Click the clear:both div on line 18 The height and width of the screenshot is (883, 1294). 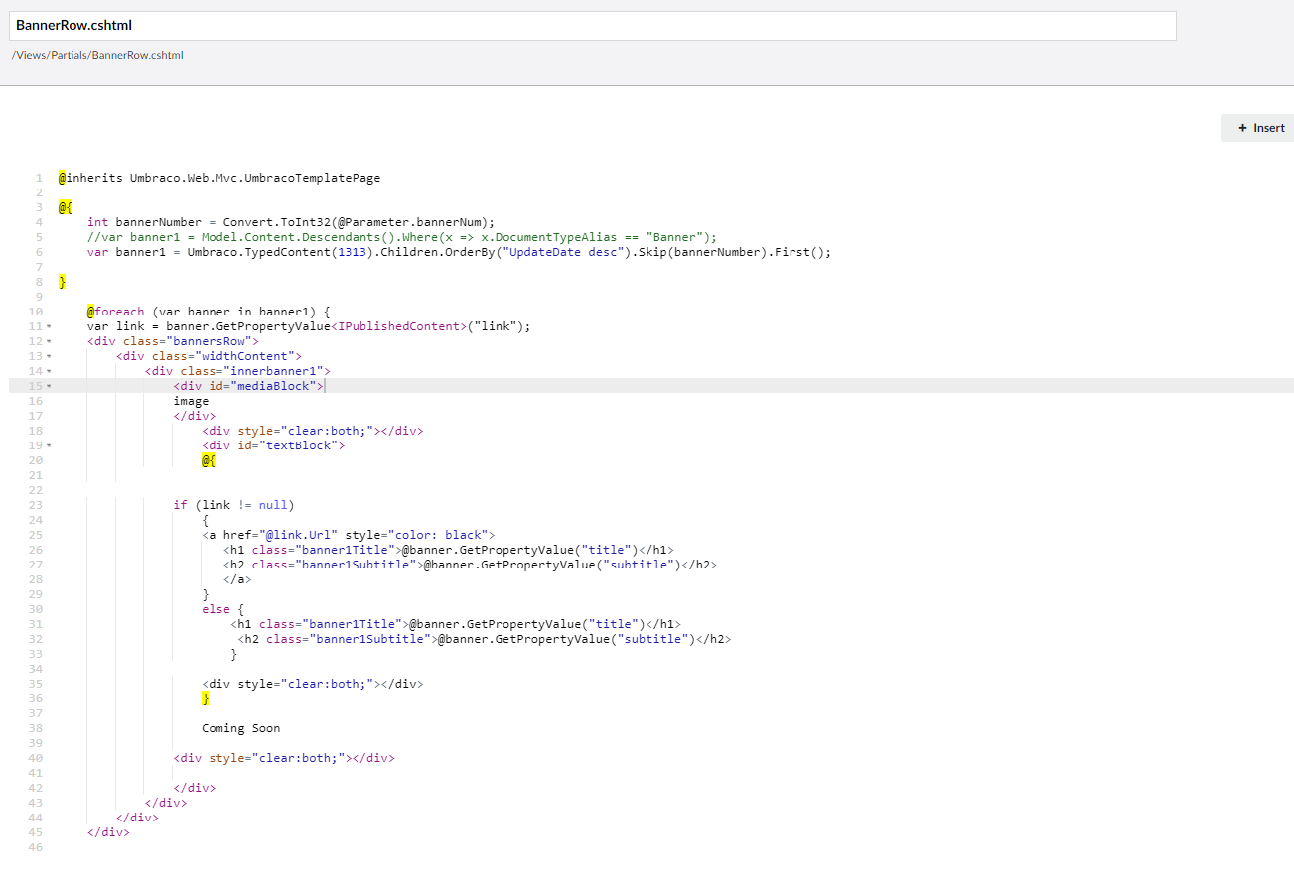313,431
